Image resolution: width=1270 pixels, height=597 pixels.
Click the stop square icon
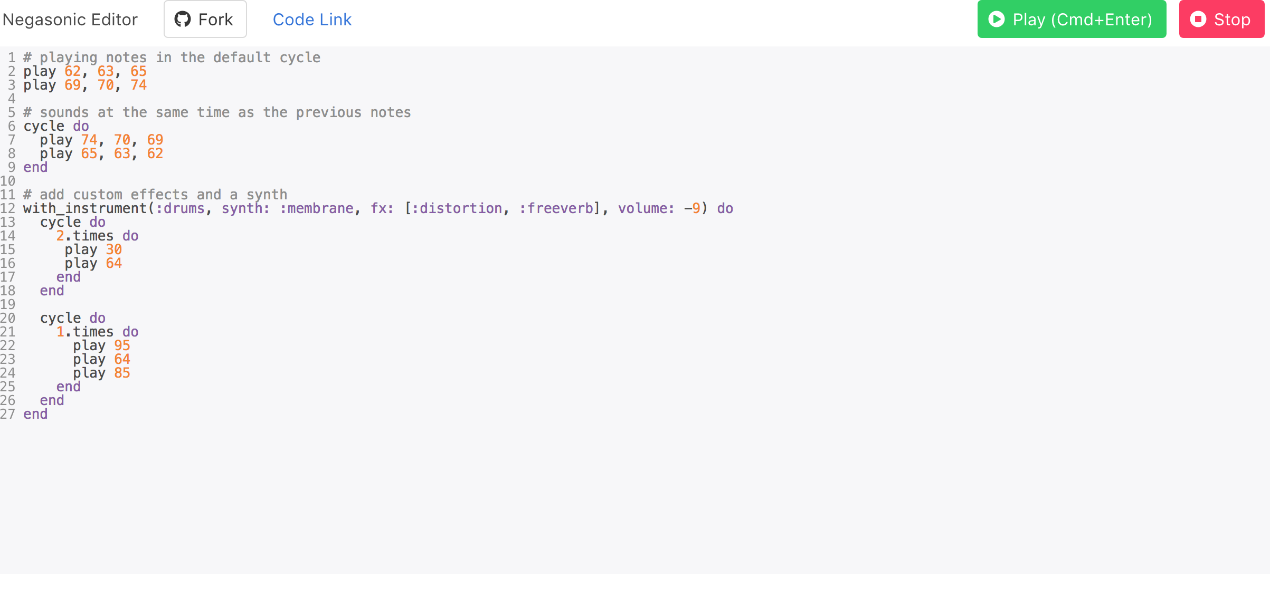click(1198, 20)
